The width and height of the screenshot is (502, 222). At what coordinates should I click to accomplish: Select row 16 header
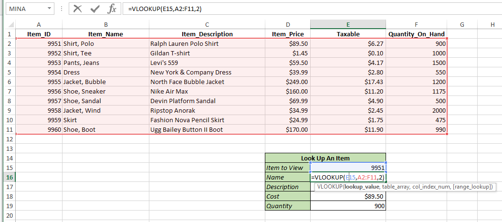pyautogui.click(x=9, y=177)
